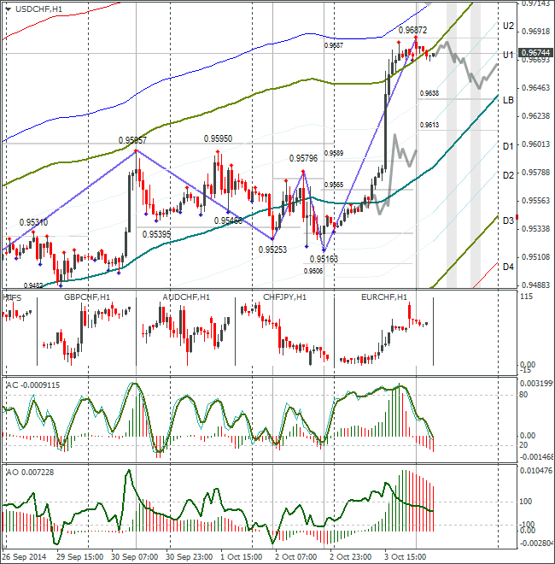The image size is (555, 564).
Task: Click the 0.9482 low label
Action: [x=33, y=285]
